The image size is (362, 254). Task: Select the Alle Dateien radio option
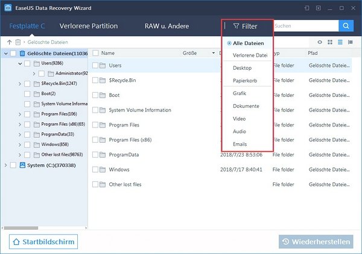click(229, 43)
